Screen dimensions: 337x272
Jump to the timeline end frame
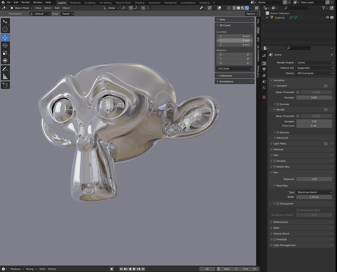pyautogui.click(x=143, y=269)
